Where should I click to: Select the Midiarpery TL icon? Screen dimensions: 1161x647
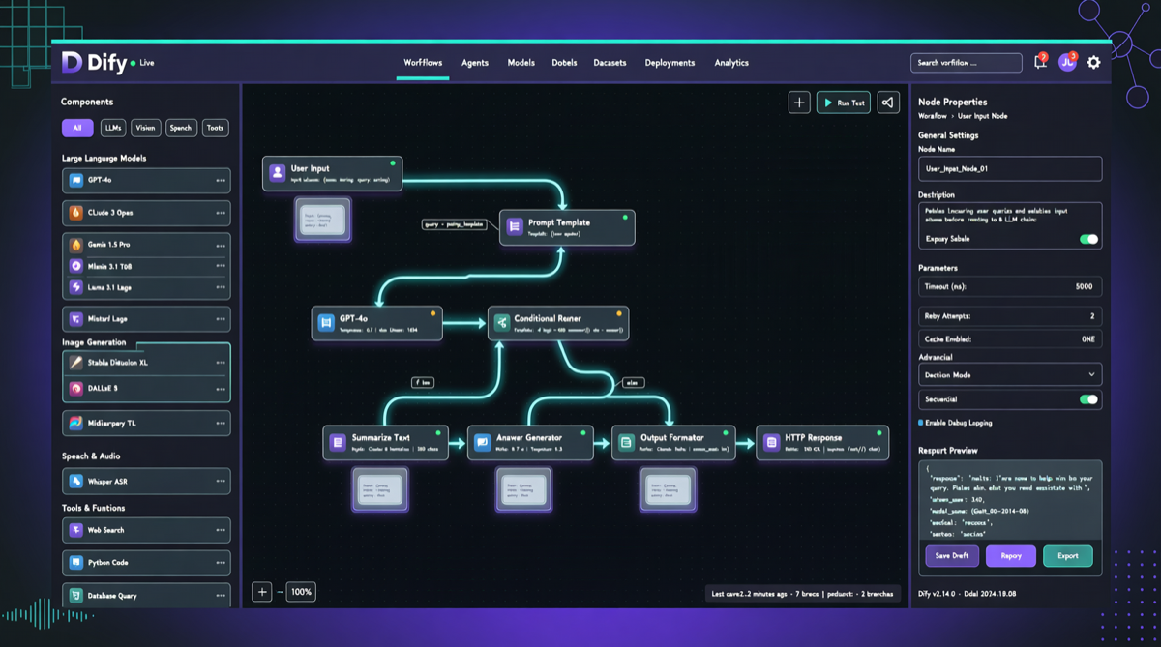tap(75, 423)
